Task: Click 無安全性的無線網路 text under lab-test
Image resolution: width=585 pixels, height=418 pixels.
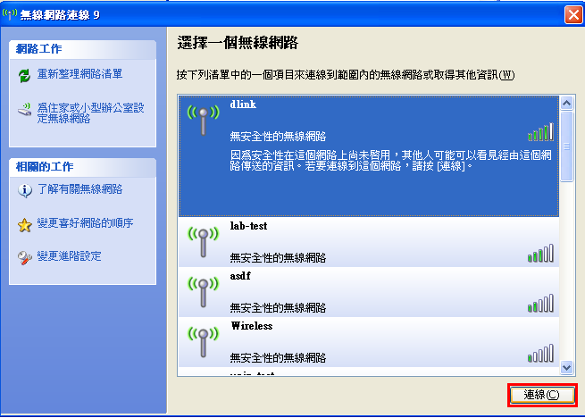Action: [x=278, y=258]
